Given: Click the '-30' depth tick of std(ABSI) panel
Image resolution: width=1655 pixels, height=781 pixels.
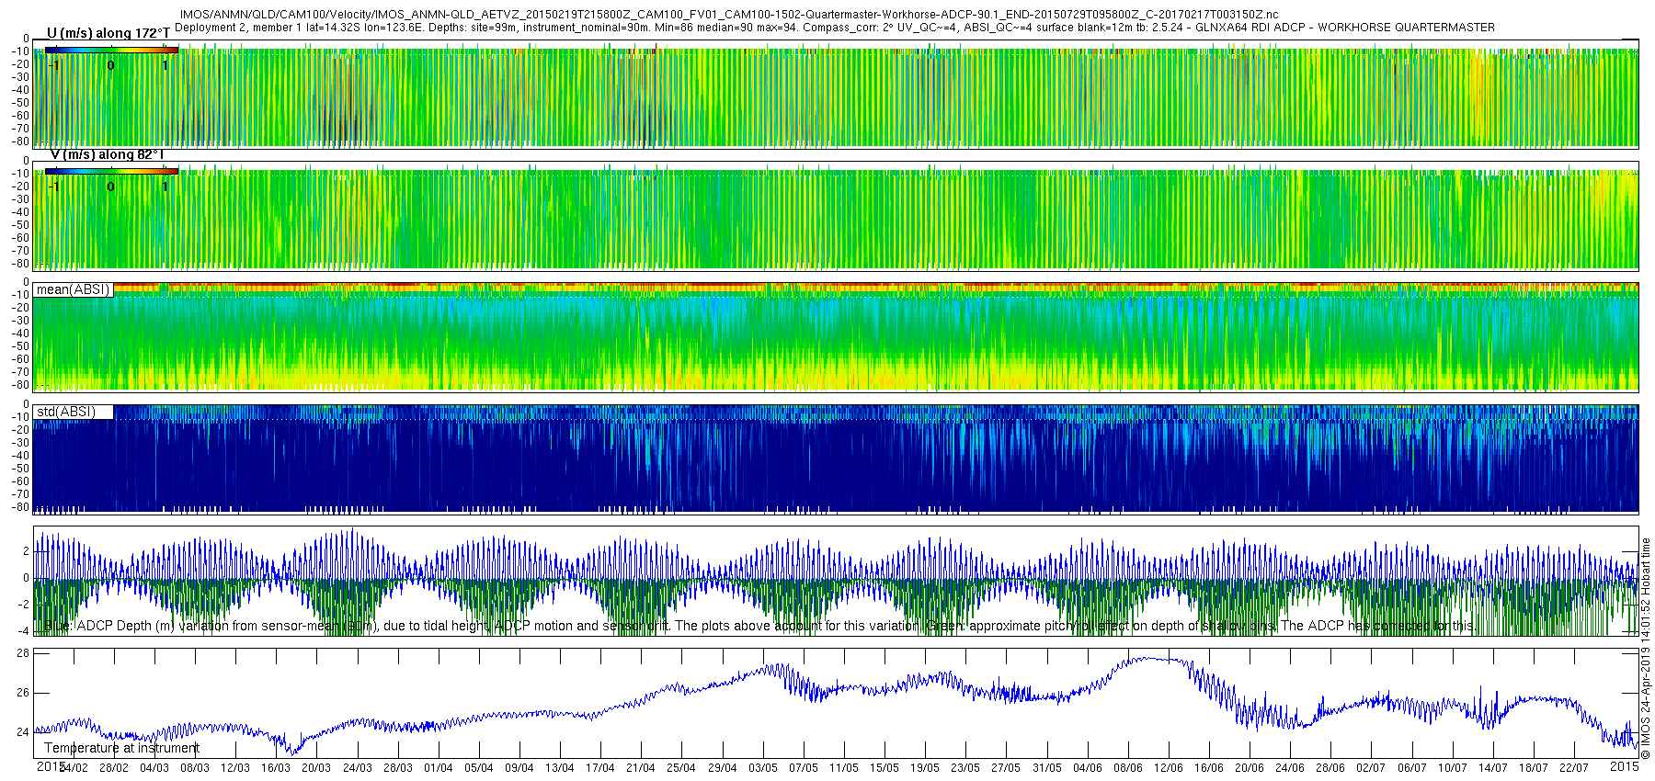Looking at the screenshot, I should click(x=20, y=443).
